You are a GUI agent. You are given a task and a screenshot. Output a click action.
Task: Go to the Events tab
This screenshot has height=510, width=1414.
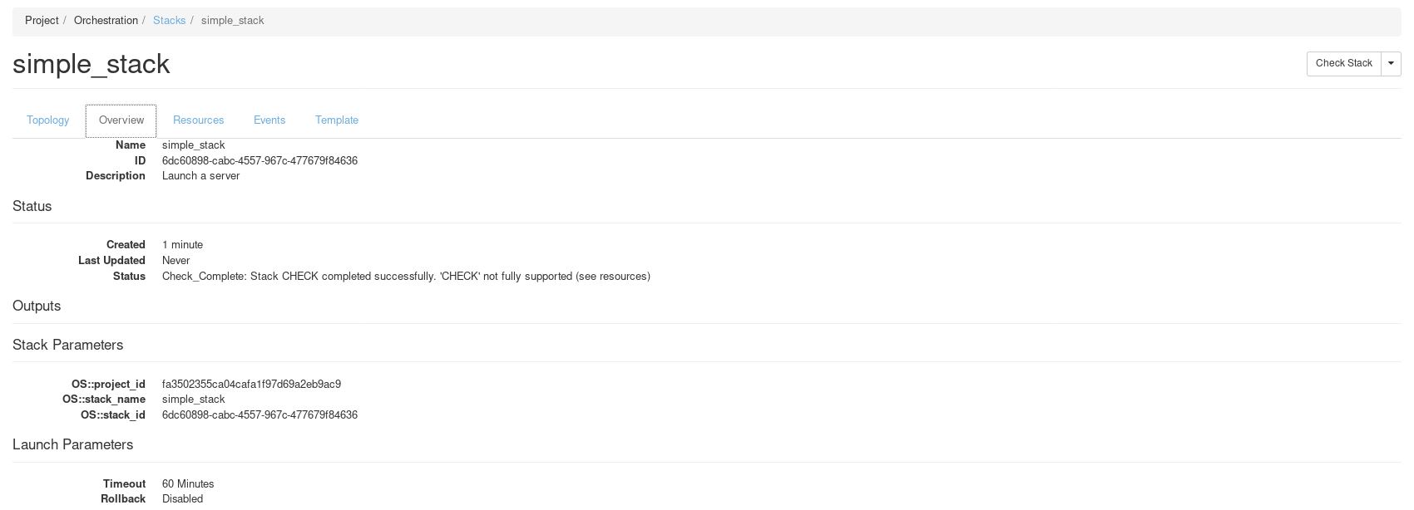tap(269, 120)
